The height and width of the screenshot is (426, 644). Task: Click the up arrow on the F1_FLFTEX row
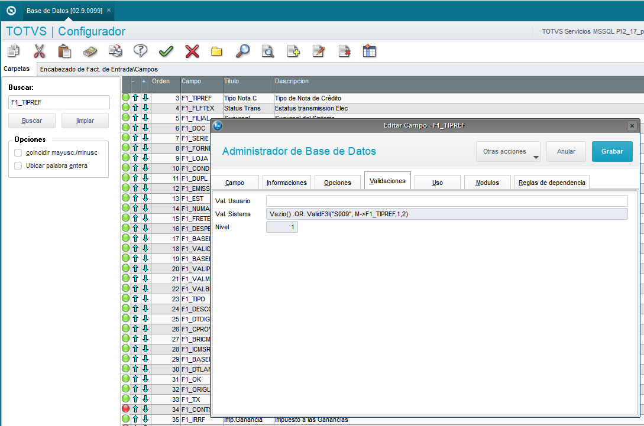pos(135,108)
